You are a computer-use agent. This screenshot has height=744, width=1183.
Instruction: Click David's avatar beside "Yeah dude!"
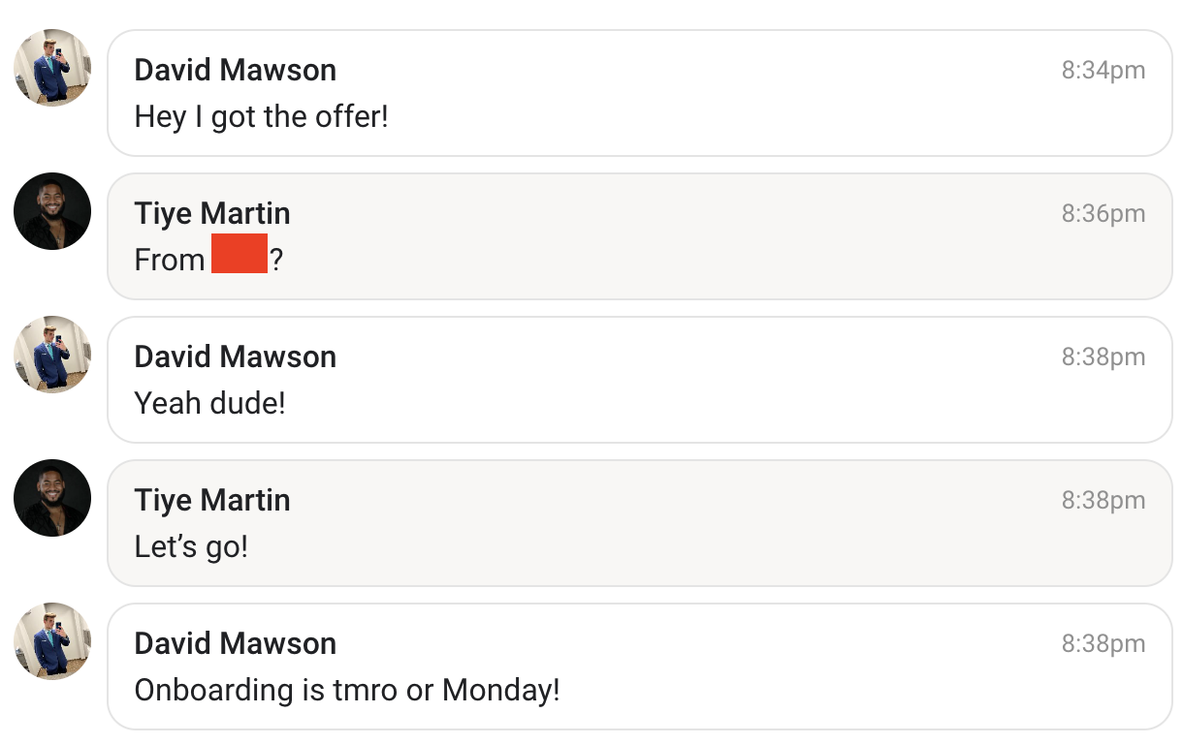coord(52,355)
